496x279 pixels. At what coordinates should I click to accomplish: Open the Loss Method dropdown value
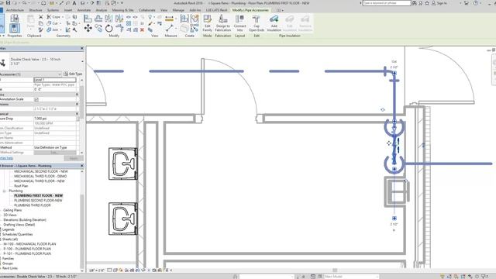coord(55,147)
